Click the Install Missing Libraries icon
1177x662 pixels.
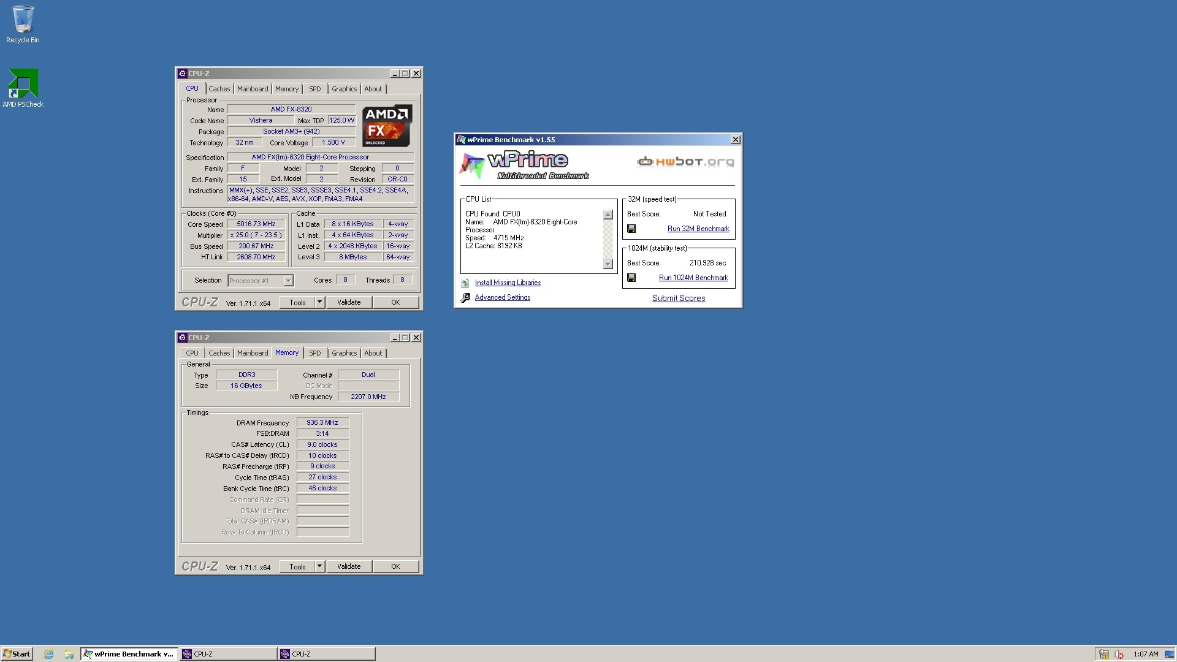pos(465,283)
